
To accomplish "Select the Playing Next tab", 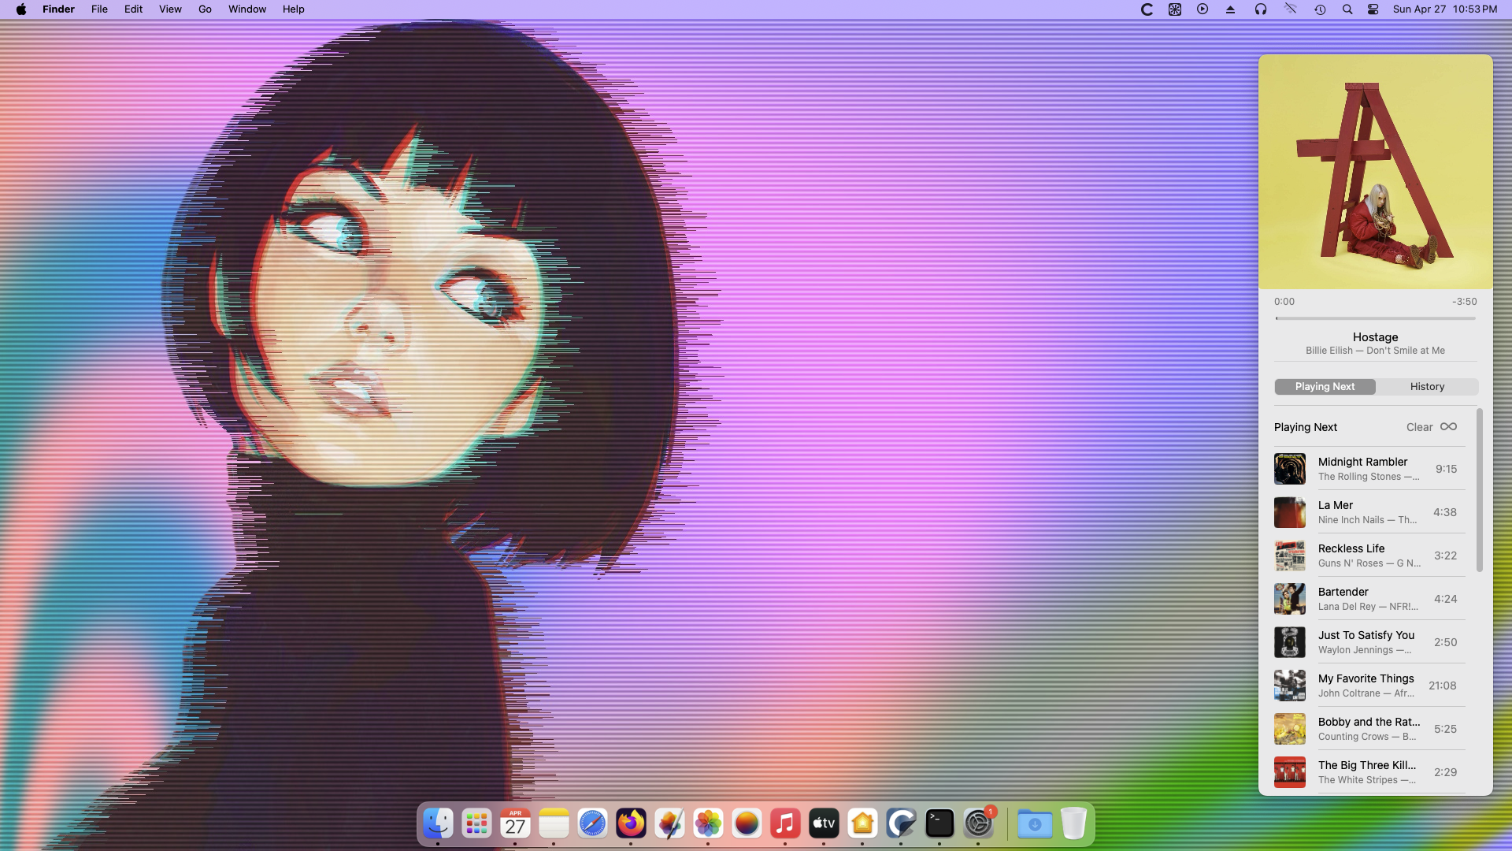I will coord(1325,386).
